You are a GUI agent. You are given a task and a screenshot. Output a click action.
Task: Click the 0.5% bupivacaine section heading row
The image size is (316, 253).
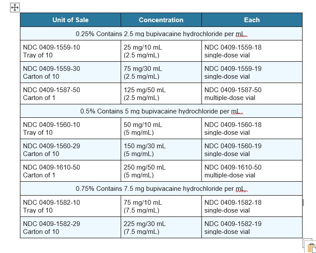[x=161, y=111]
